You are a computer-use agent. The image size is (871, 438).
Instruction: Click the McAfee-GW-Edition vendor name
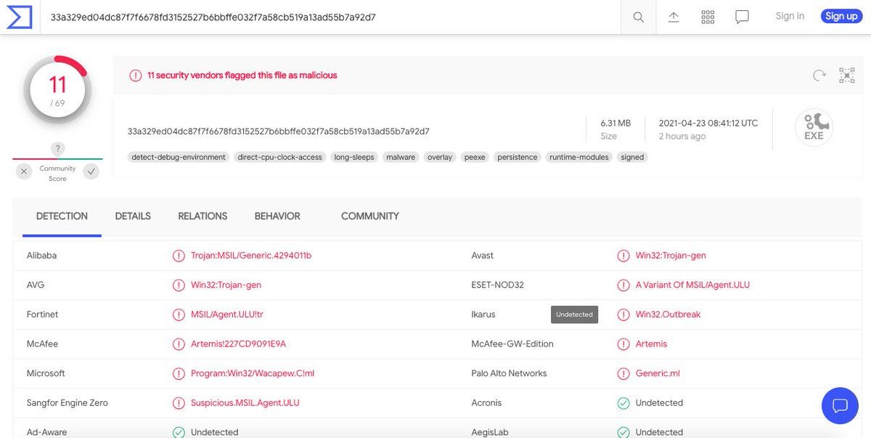coord(512,344)
